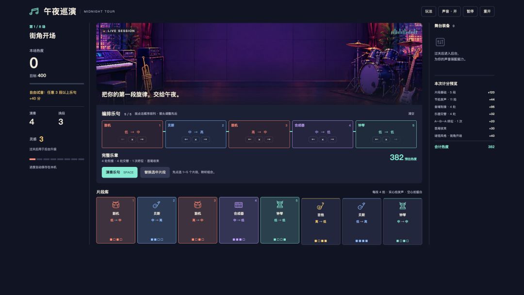524x295 pixels.
Task: Select the 贝斯 中→高 bass icon in 片段库
Action: tap(156, 204)
